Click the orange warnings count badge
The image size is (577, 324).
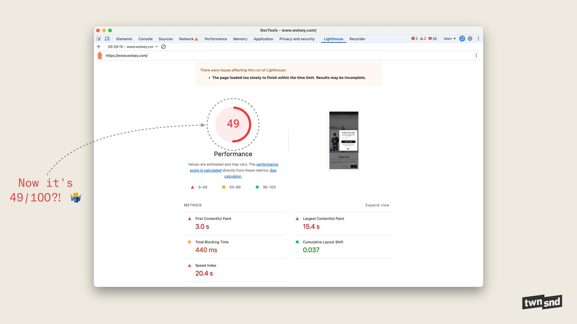point(423,39)
